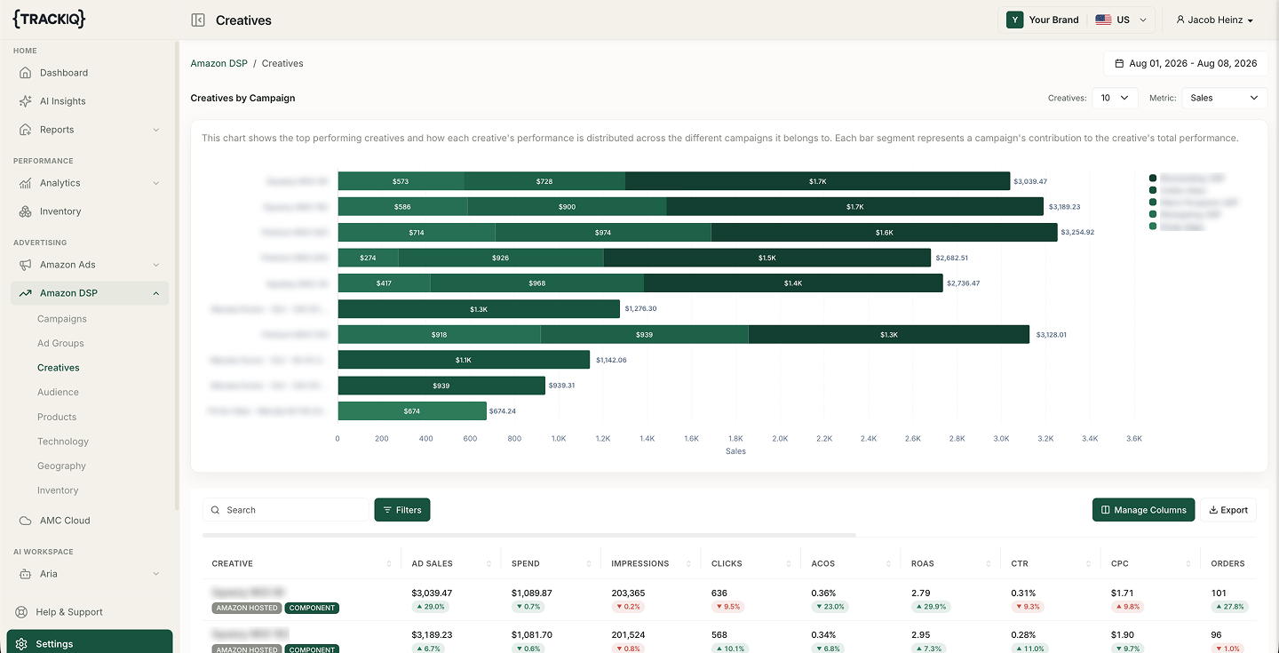Open AMC Cloud icon

click(x=26, y=521)
